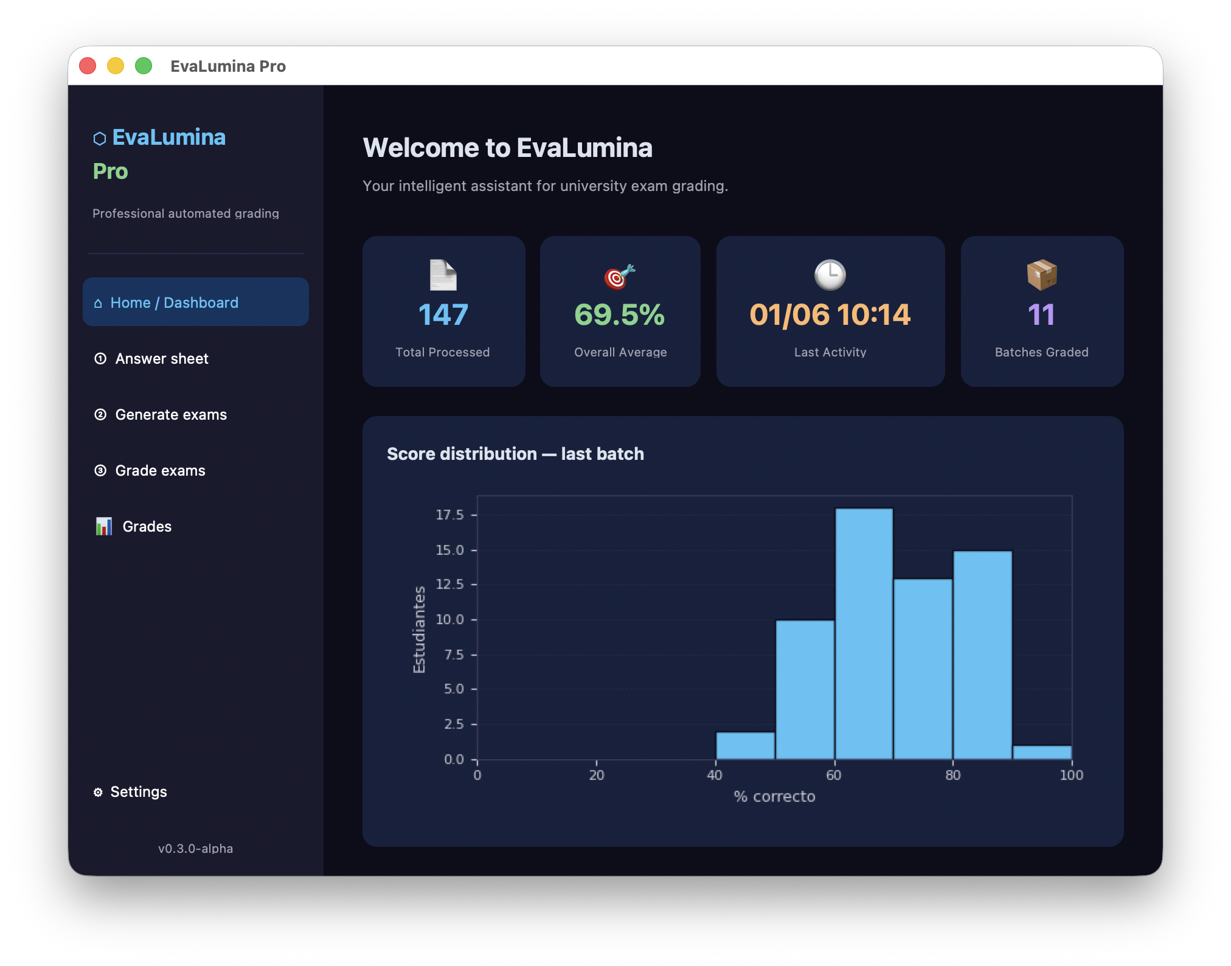Select the 147 total processed value

tap(443, 314)
